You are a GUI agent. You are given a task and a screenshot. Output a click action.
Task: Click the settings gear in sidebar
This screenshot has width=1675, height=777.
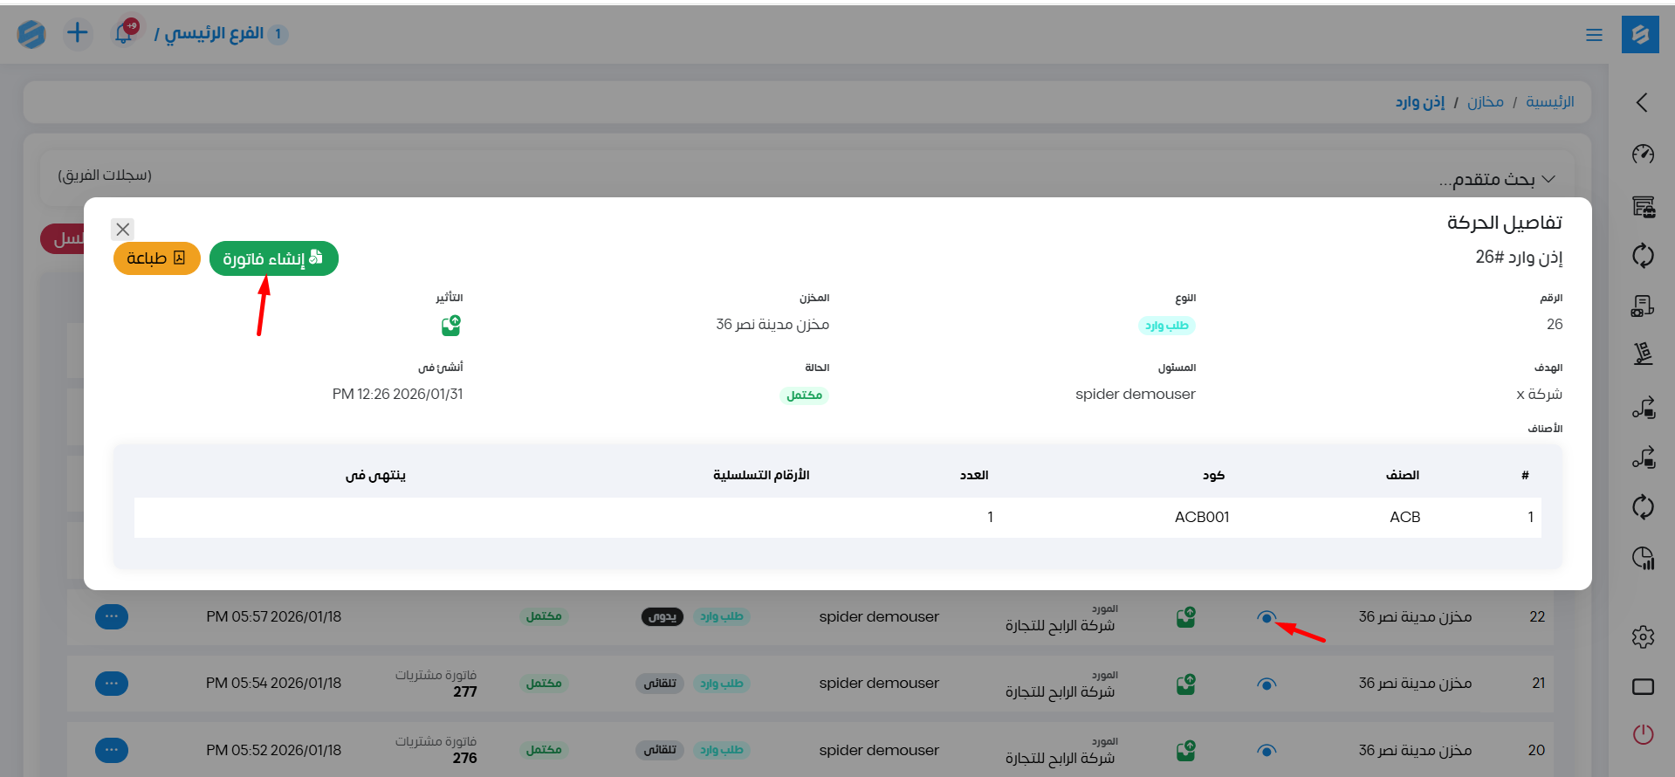[1643, 637]
